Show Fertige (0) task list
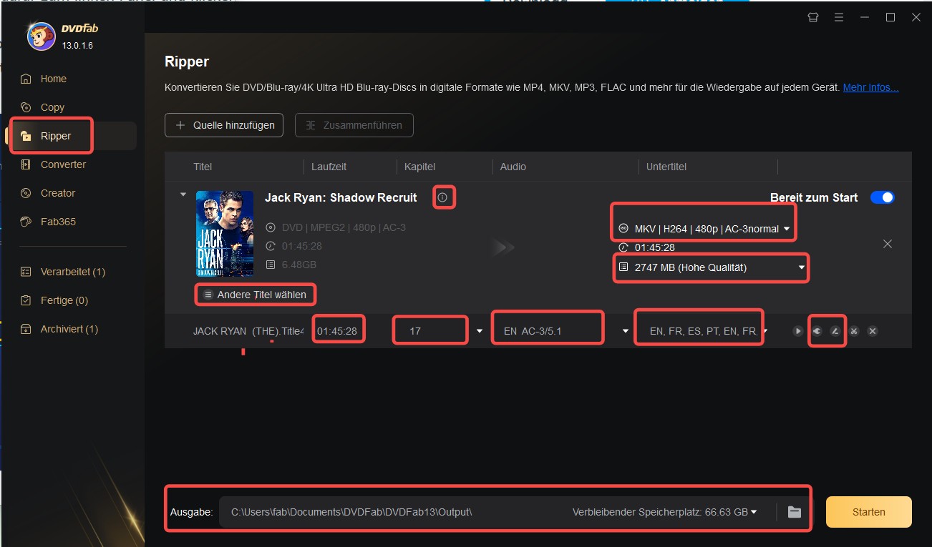The width and height of the screenshot is (932, 547). click(64, 300)
